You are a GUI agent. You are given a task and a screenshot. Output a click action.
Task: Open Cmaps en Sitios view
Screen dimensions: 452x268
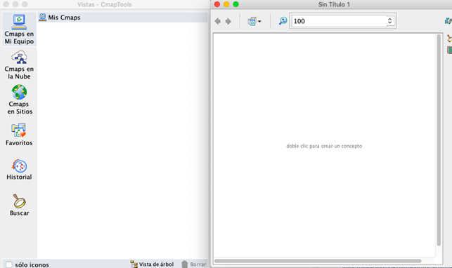(x=19, y=100)
